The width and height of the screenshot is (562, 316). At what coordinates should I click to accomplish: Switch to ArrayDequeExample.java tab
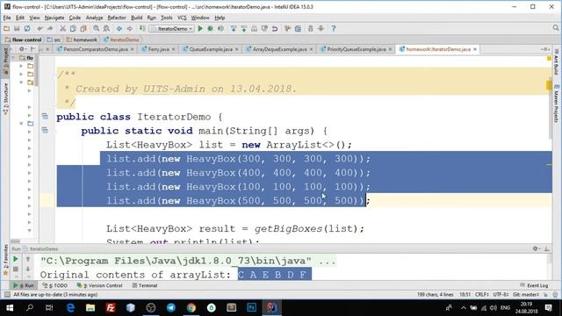click(279, 49)
